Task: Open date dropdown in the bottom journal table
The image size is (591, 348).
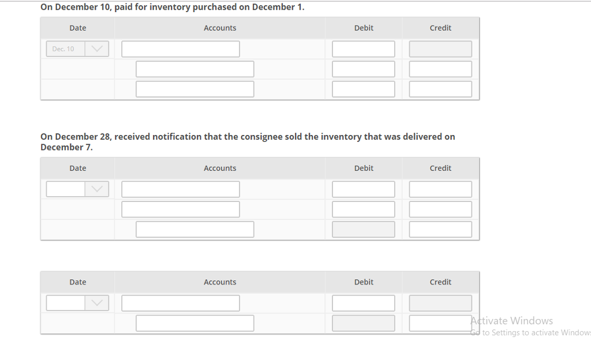Action: 97,303
